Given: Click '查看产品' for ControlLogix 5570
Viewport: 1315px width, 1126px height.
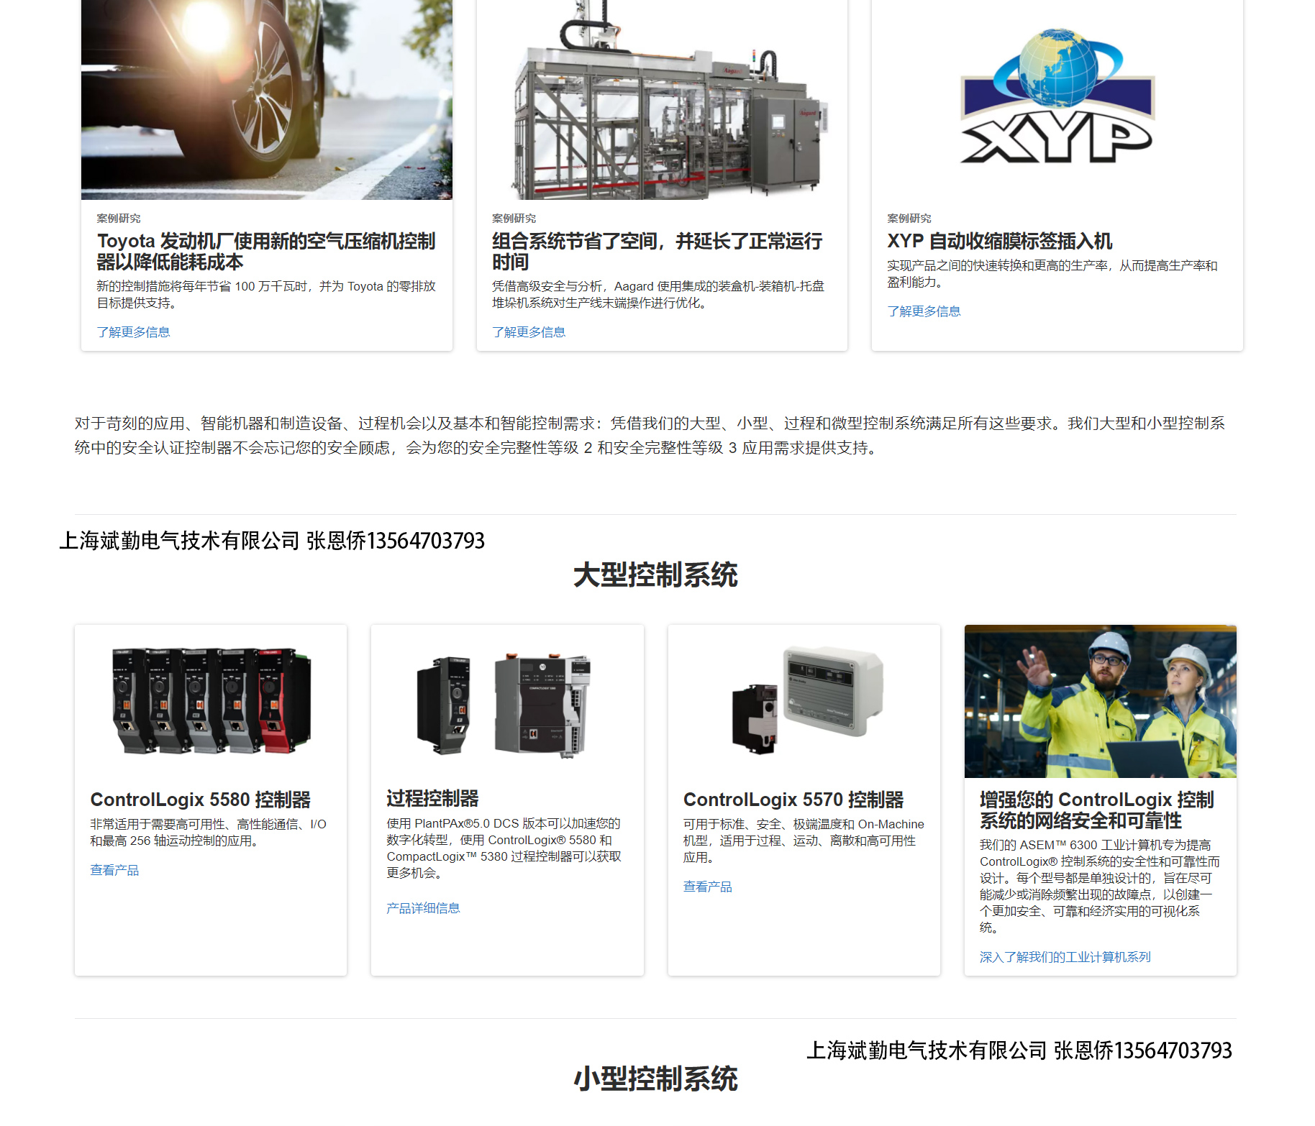Looking at the screenshot, I should click(x=708, y=887).
